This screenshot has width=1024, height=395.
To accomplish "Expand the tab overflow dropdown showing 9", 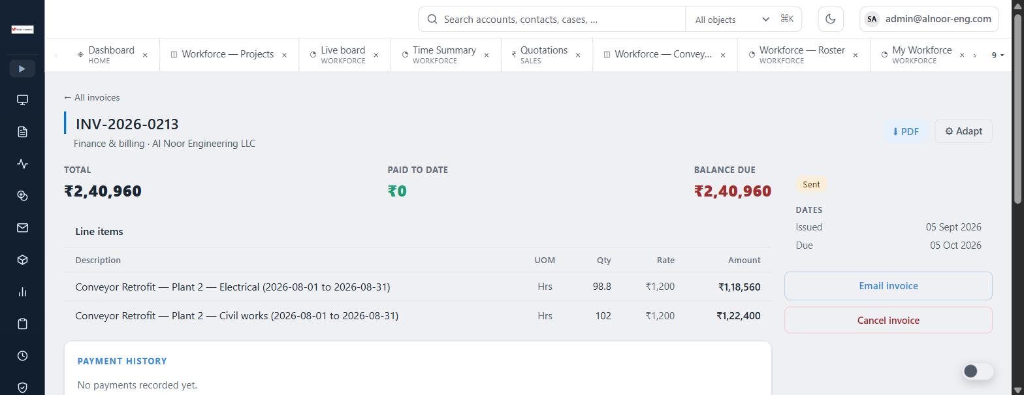I will (997, 55).
